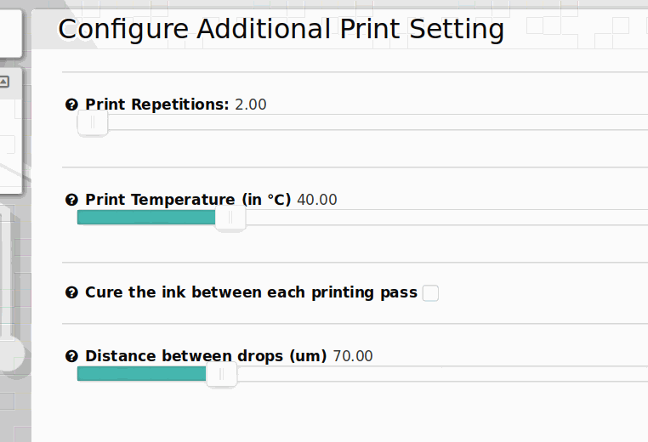Viewport: 648px width, 442px height.
Task: Click the "Distance between drops (um)" label
Action: (206, 356)
